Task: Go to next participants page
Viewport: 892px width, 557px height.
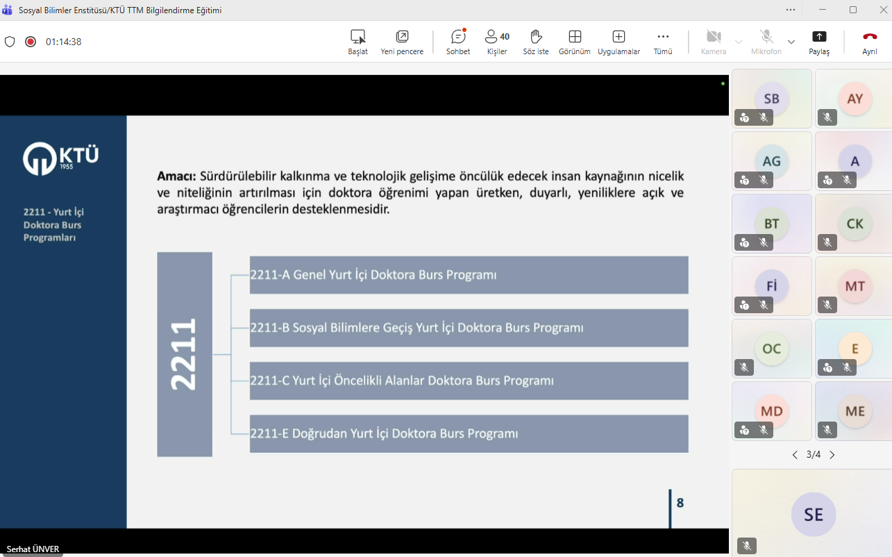Action: pos(832,455)
